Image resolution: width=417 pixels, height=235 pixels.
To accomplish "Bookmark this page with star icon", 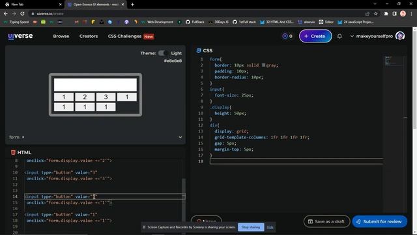I will coord(376,14).
